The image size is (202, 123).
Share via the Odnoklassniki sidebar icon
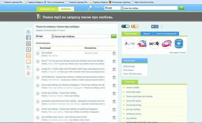point(29,56)
